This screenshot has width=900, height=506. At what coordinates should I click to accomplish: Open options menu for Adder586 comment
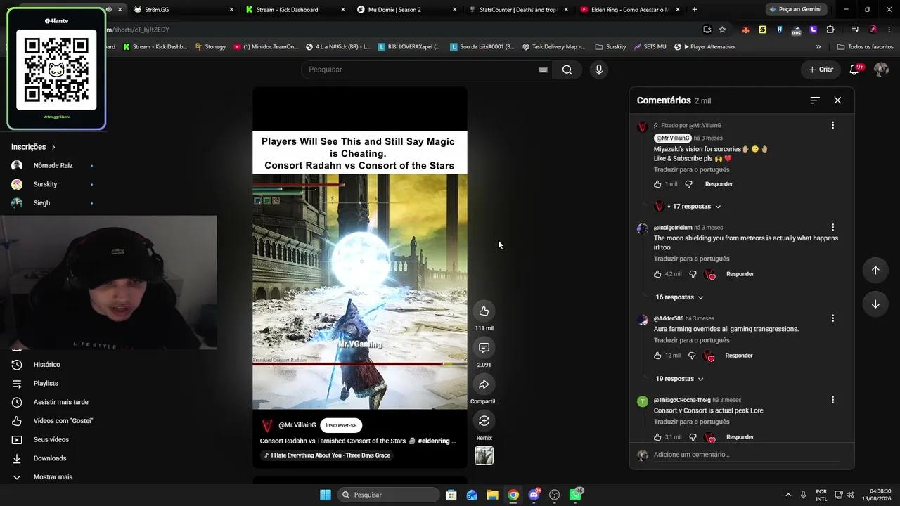pyautogui.click(x=833, y=318)
